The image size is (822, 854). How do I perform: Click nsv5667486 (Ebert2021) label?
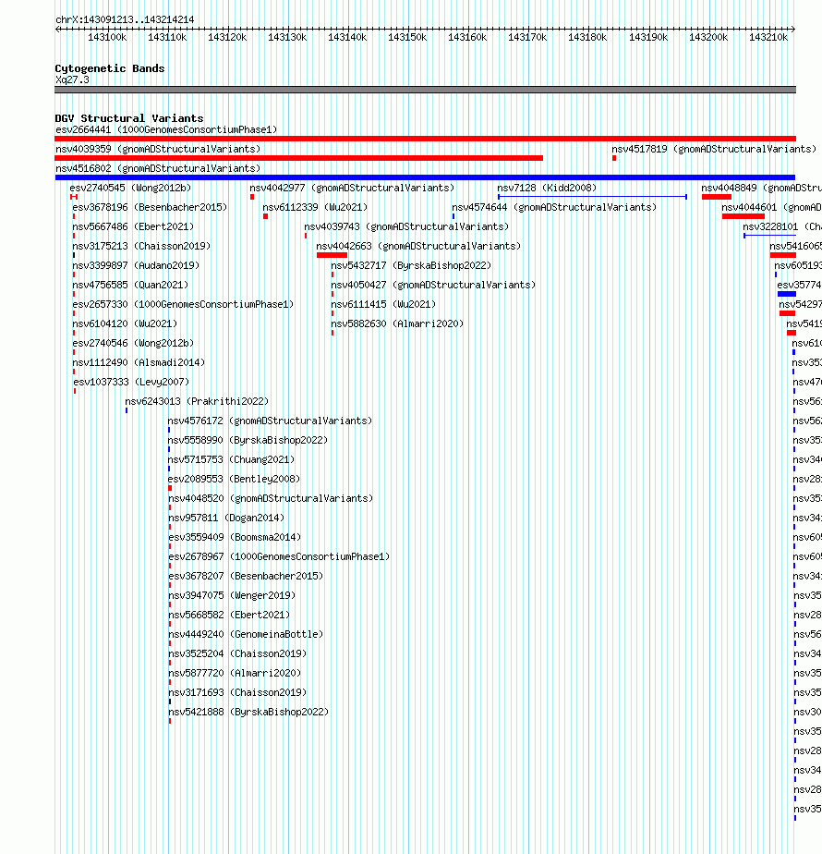133,226
